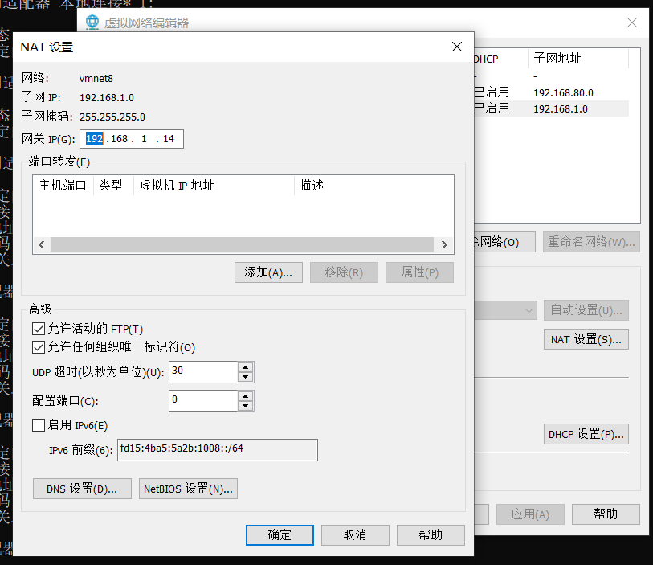653x565 pixels.
Task: Click 自动设置(U)... in network editor
Action: [586, 310]
